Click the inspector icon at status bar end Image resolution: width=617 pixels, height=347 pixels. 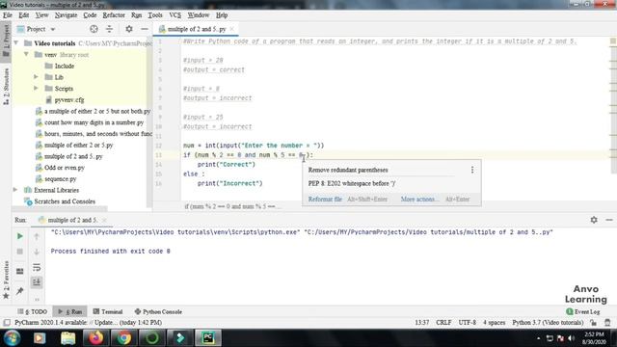pos(608,323)
